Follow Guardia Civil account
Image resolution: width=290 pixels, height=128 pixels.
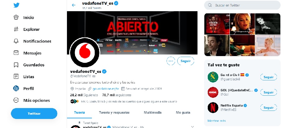[x=269, y=77]
